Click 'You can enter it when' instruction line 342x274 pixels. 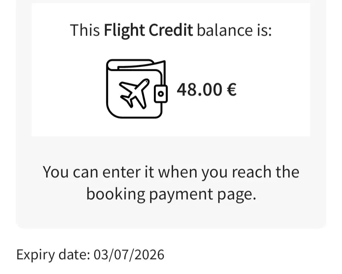tap(121, 172)
